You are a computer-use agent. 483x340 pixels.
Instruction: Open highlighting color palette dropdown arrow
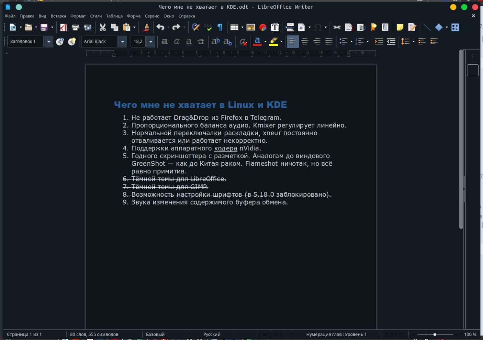click(x=281, y=41)
